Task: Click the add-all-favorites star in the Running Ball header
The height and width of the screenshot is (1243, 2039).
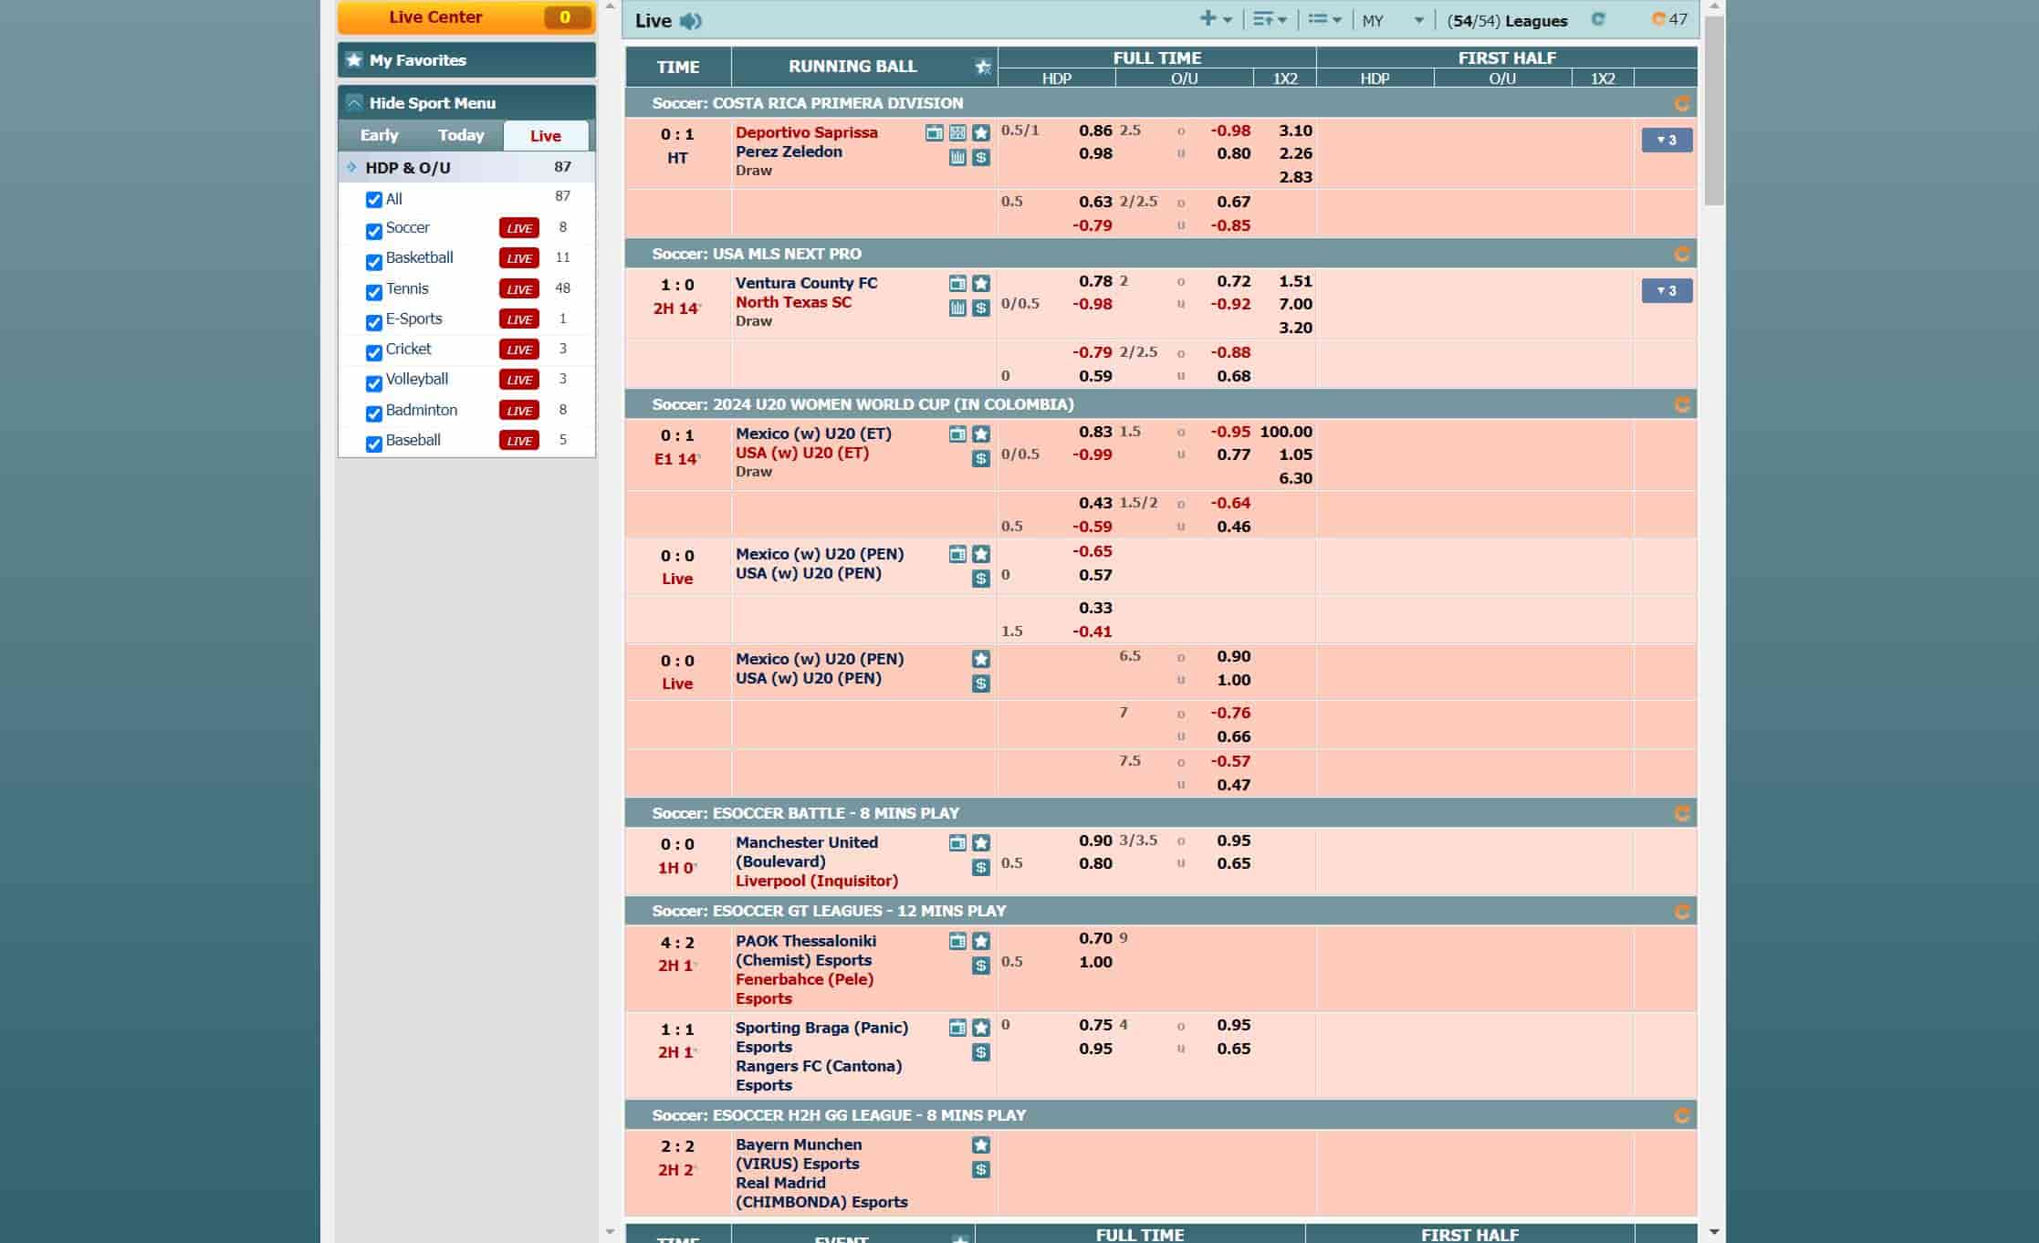Action: [x=982, y=67]
